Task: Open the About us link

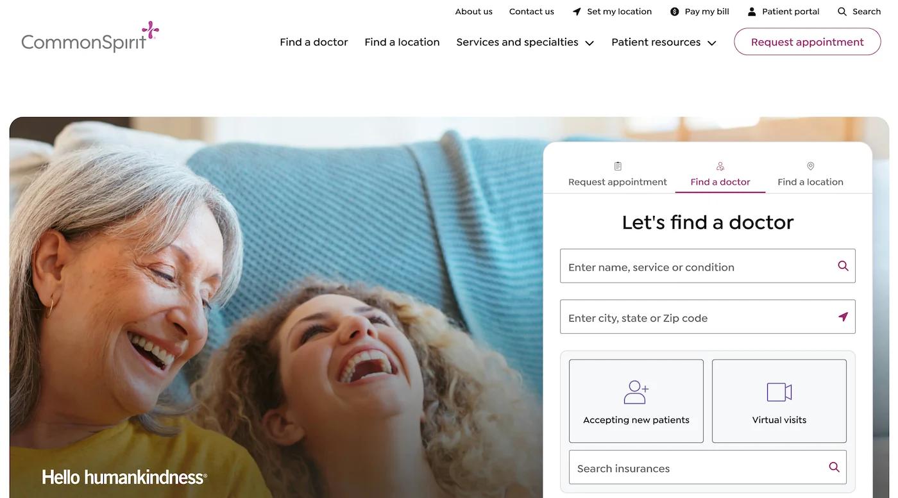Action: (474, 12)
